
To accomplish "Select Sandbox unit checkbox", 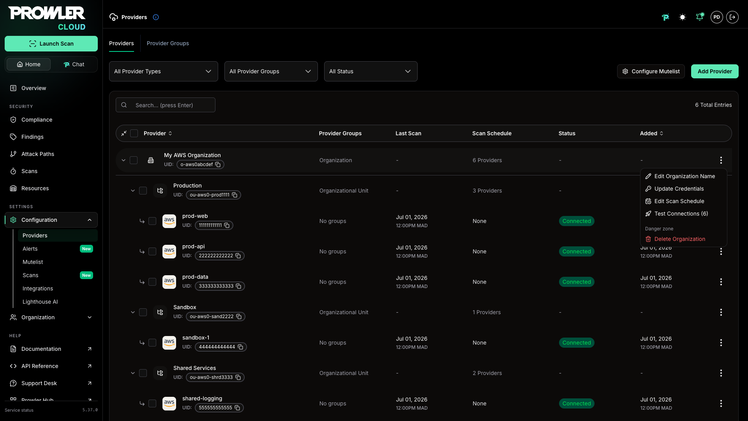I will pos(143,312).
